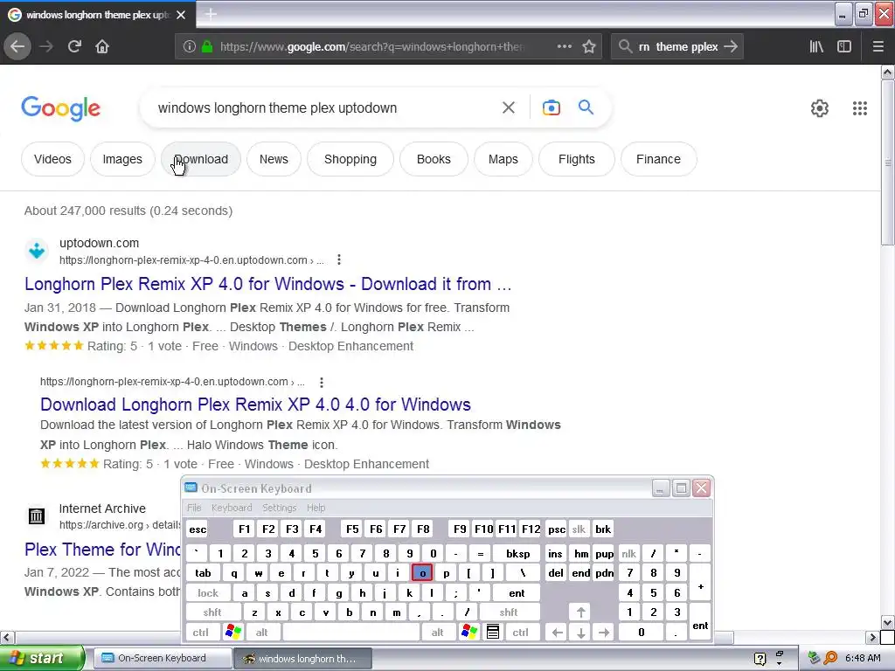Select the Download filter chip
This screenshot has width=895, height=671.
201,159
